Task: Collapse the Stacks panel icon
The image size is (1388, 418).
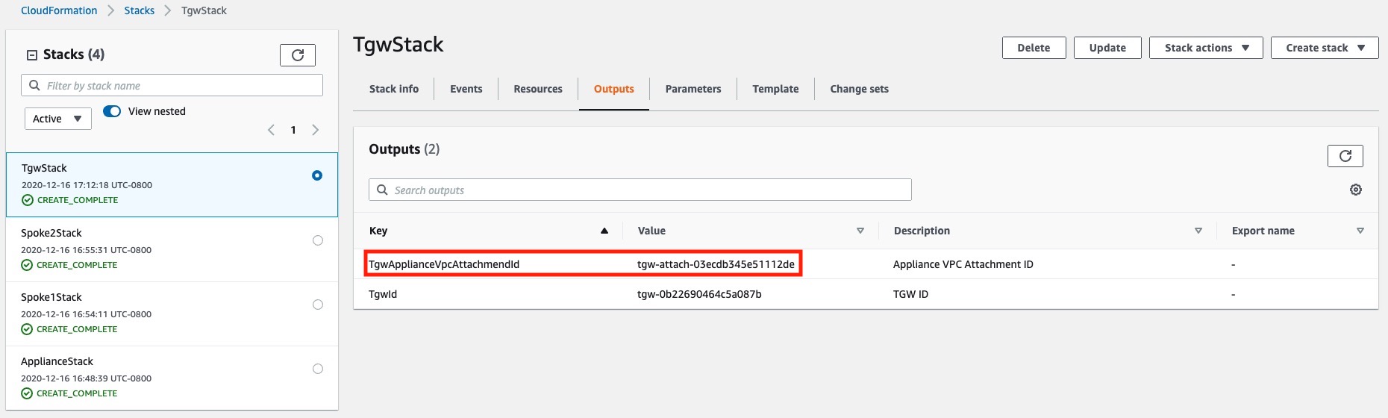Action: click(32, 55)
